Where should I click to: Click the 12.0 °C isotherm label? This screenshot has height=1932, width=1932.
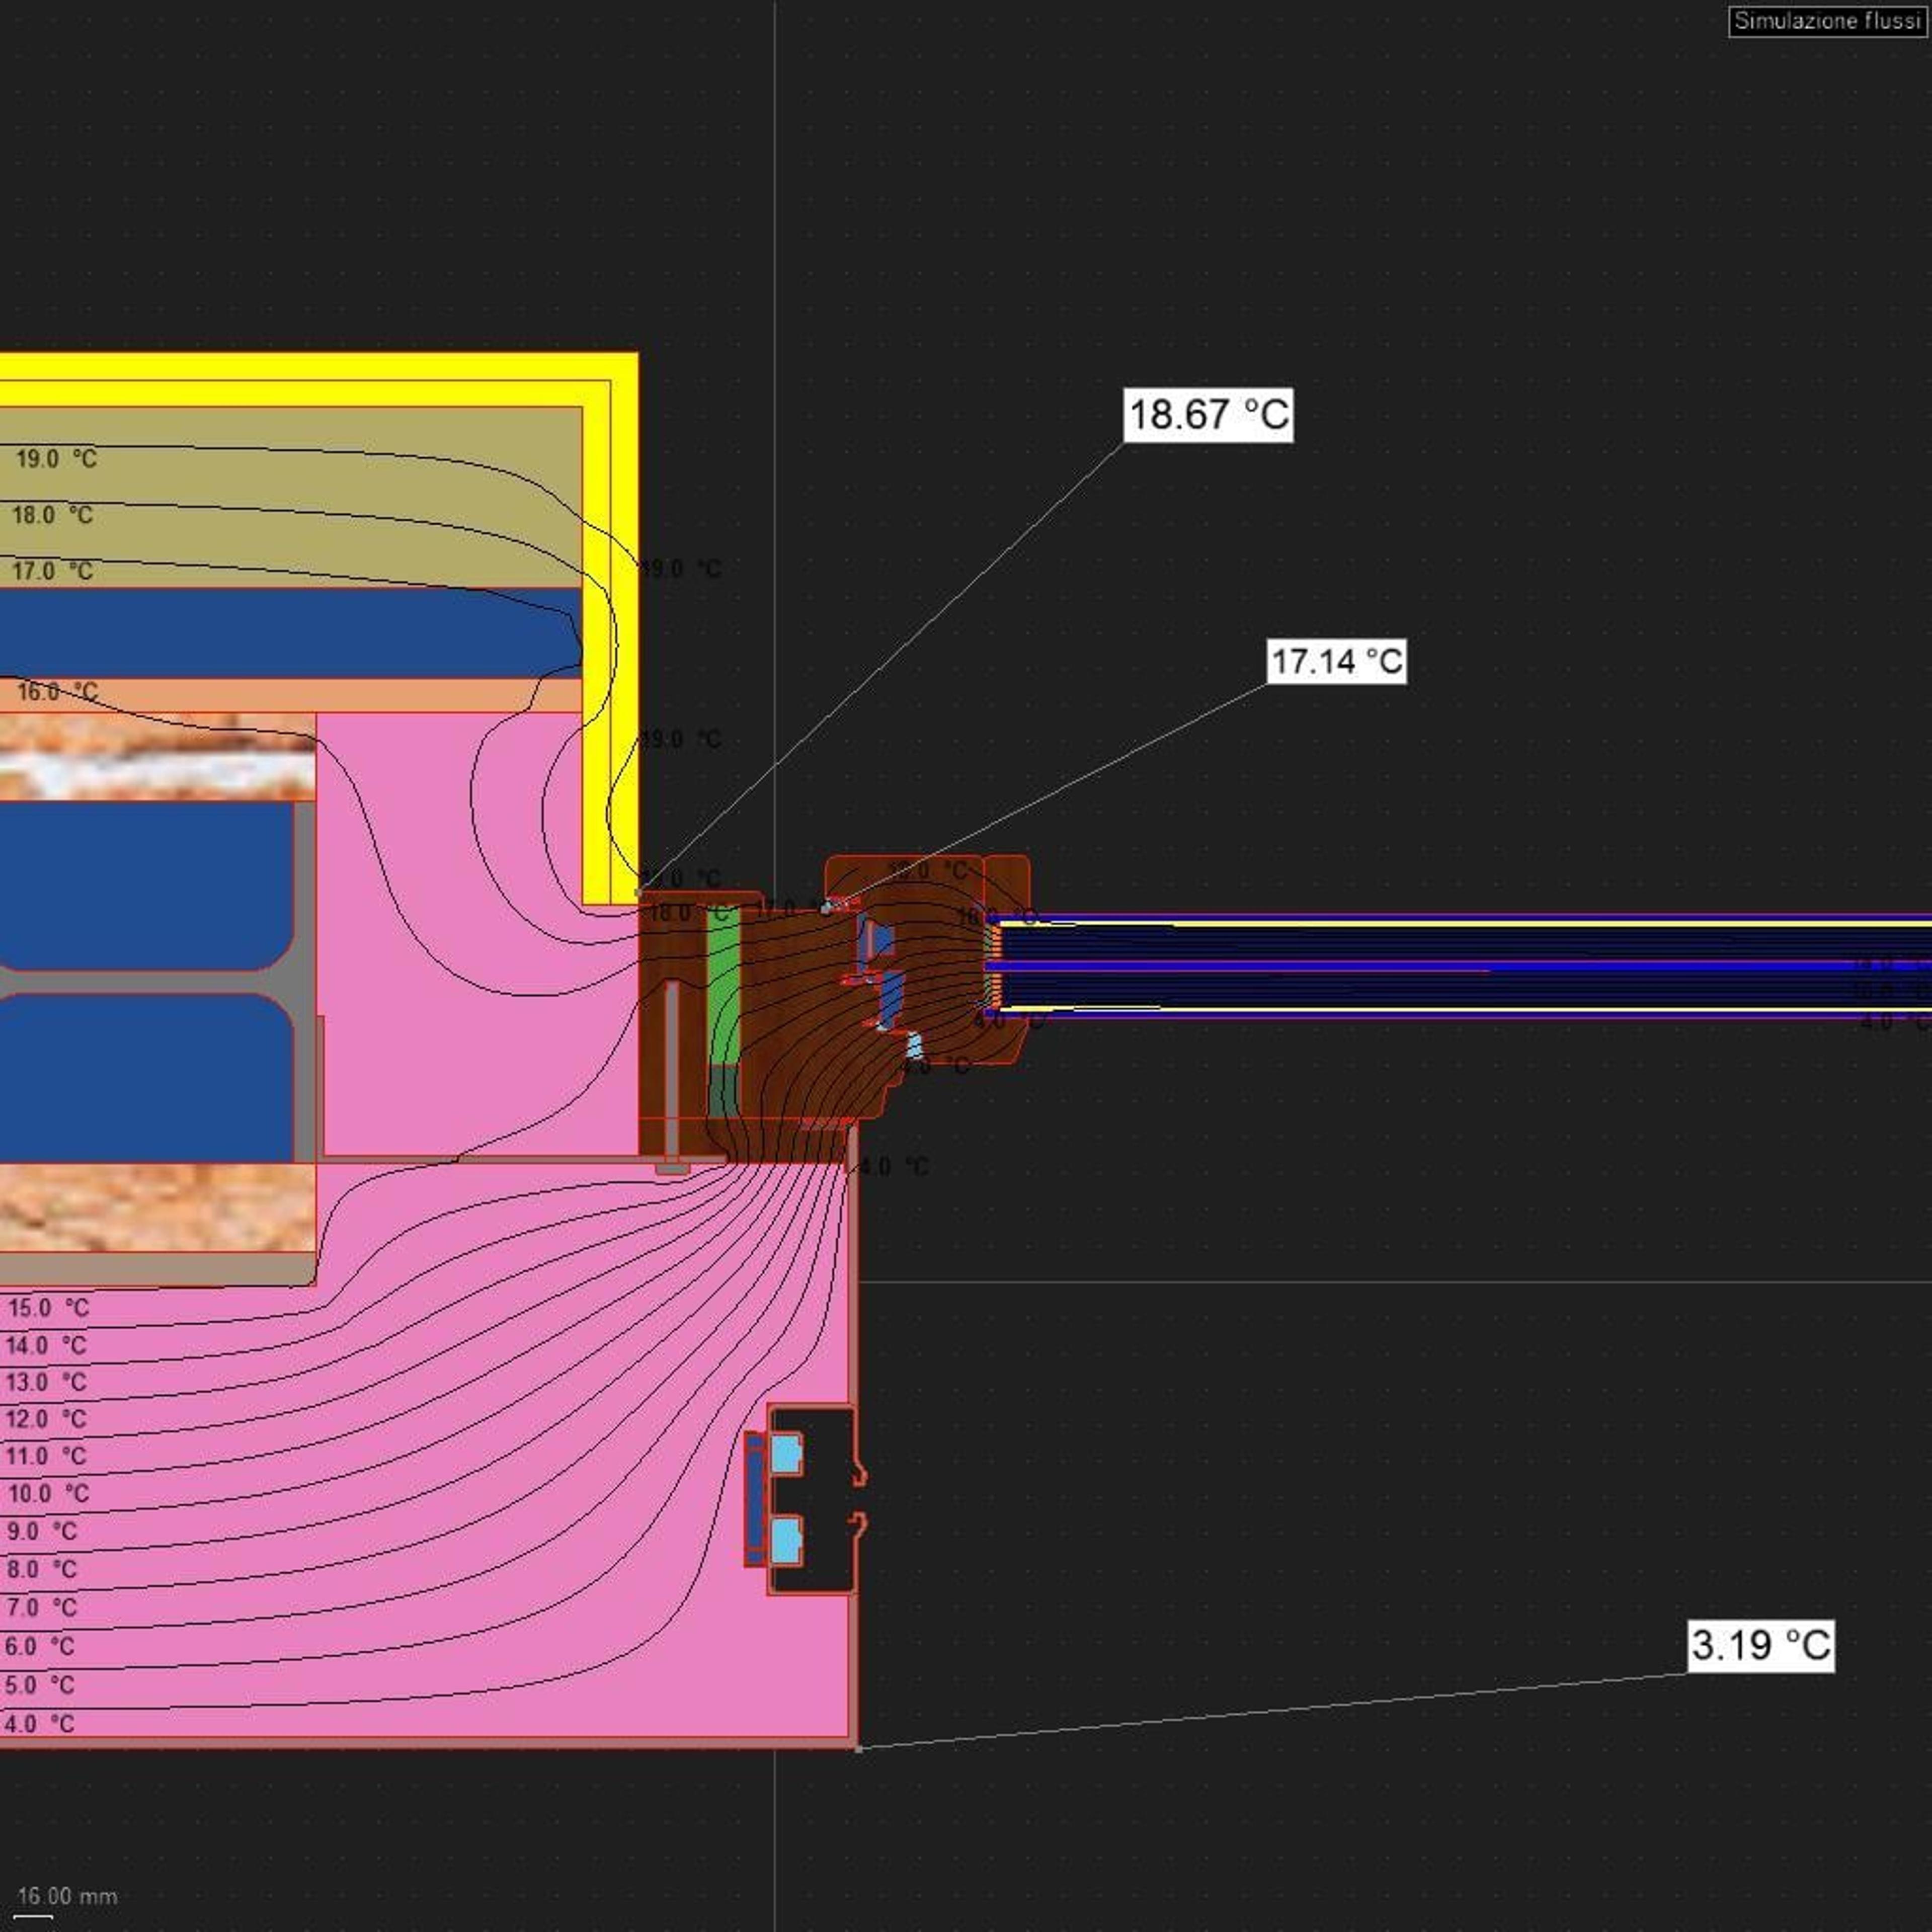click(46, 1419)
